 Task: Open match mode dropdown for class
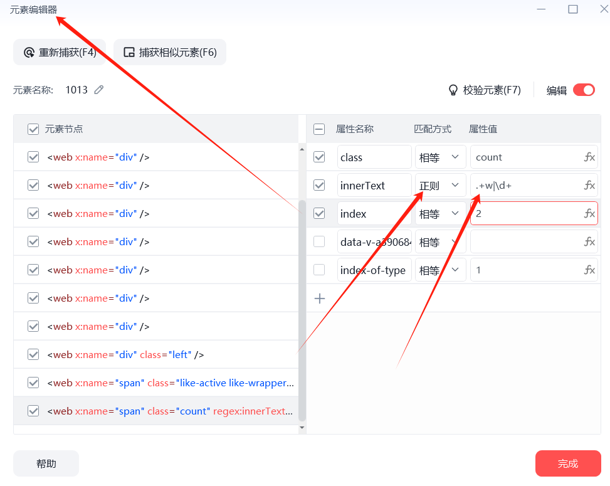[440, 157]
